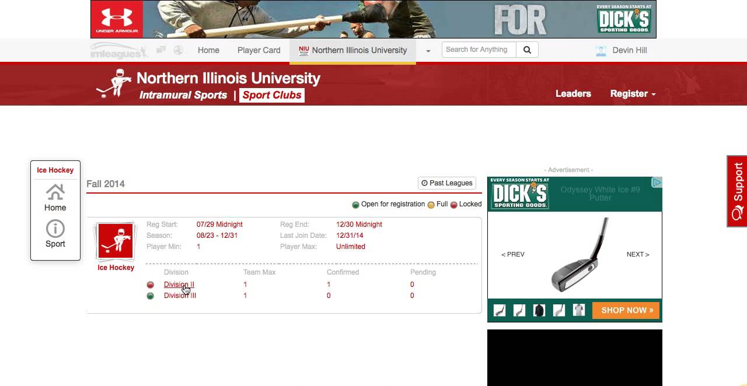Click the IMLeagues logo in the top bar

click(x=119, y=51)
